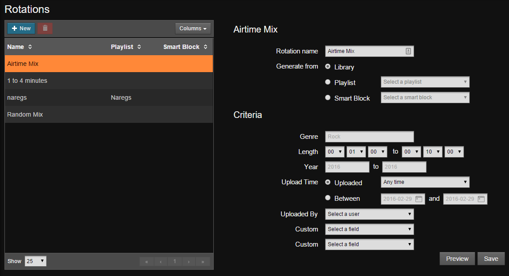Click the Save button

(491, 259)
